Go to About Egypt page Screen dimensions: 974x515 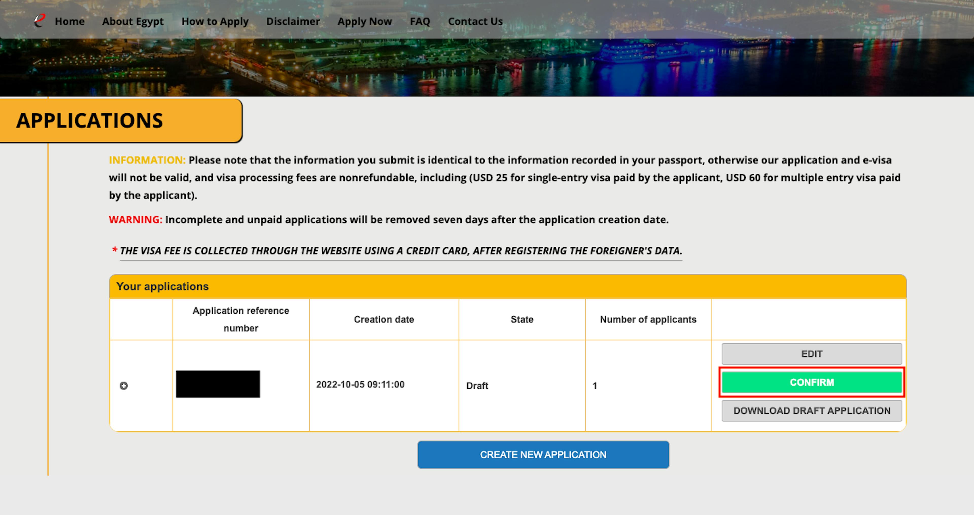[133, 21]
